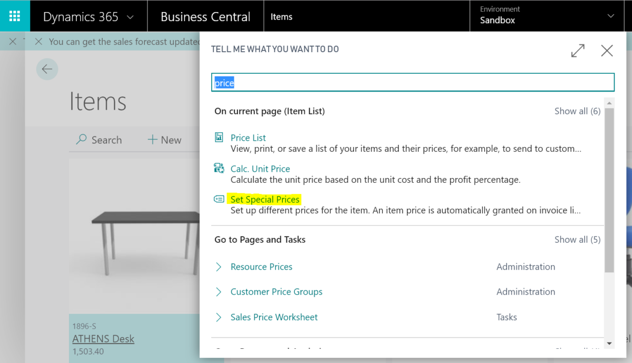Screen dimensions: 632x363
Task: Open the app launcher waffle icon
Action: (15, 16)
